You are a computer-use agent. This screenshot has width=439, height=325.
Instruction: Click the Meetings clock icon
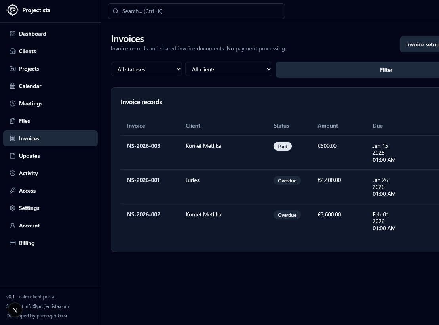pyautogui.click(x=13, y=103)
